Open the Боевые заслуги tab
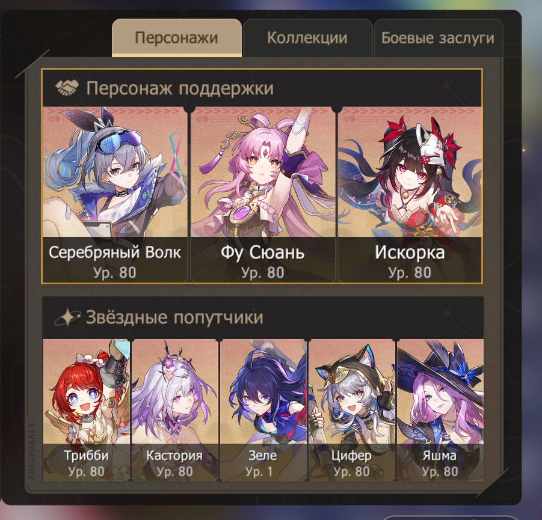Image resolution: width=542 pixels, height=520 pixels. (x=438, y=38)
